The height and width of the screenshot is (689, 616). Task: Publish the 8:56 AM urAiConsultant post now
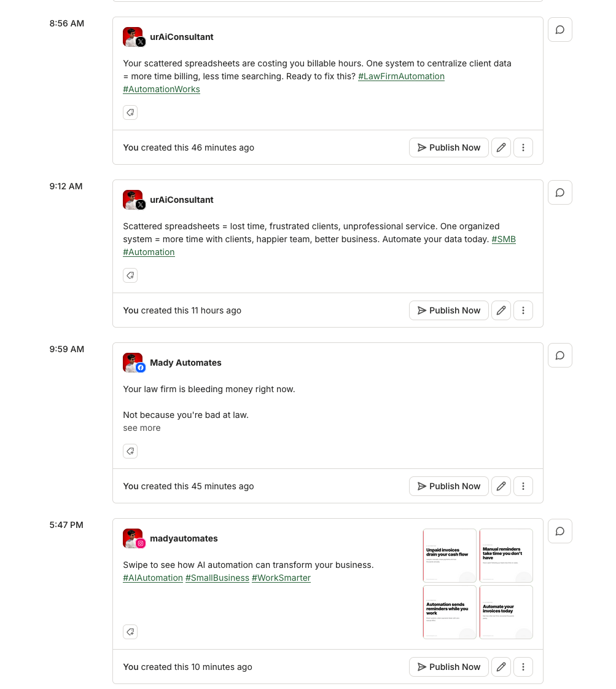pos(448,148)
